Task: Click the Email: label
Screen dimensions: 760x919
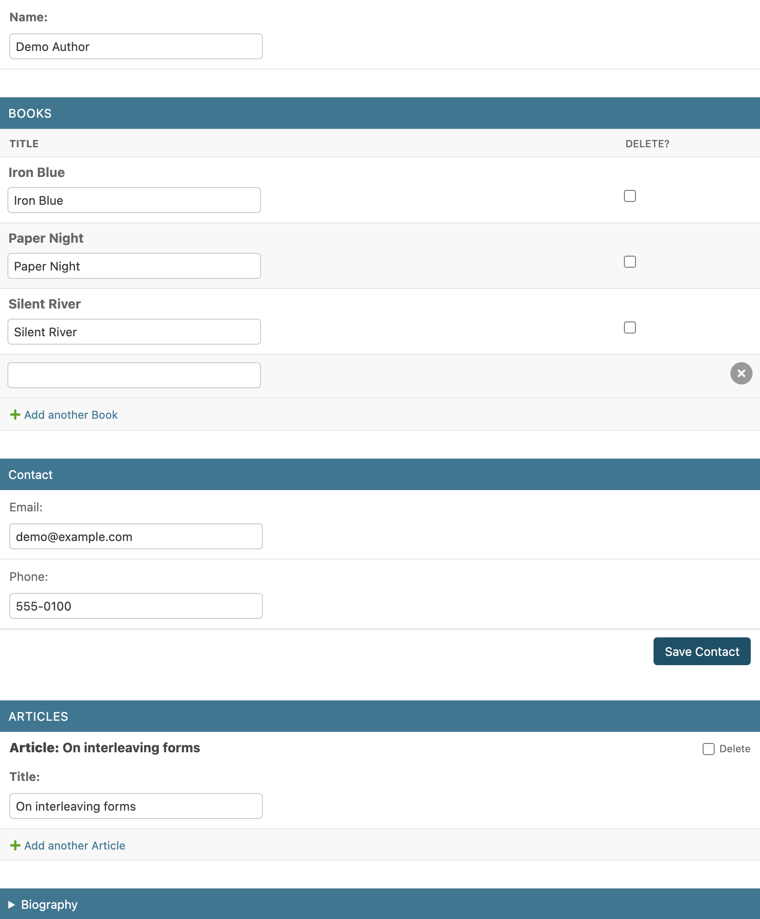Action: 26,507
